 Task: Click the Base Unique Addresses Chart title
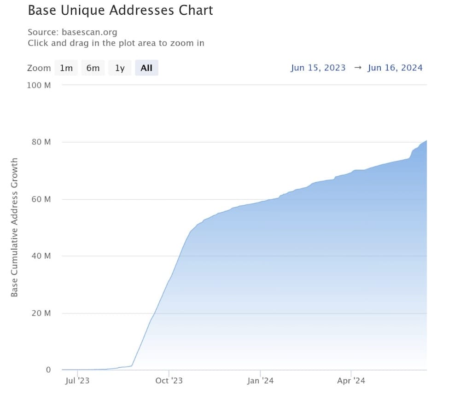(121, 11)
